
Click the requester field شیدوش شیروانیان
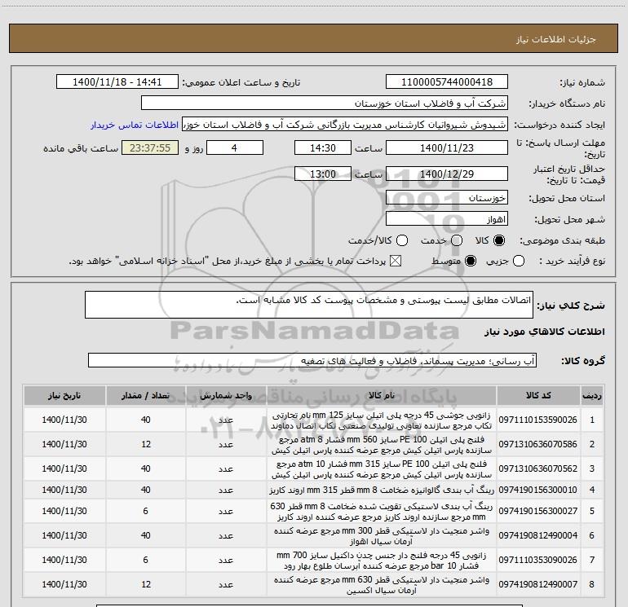345,124
